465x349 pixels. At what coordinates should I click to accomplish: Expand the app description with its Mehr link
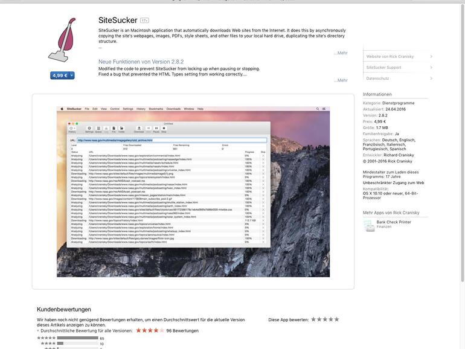pyautogui.click(x=341, y=53)
